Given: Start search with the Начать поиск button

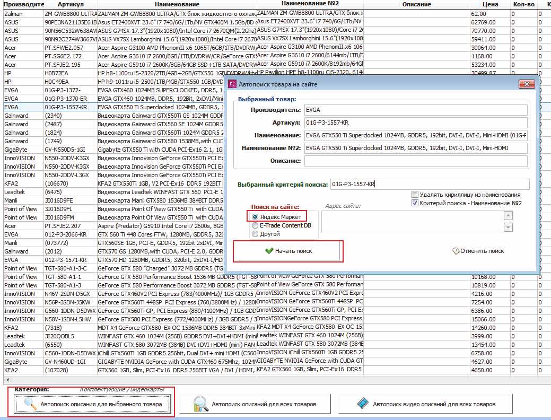Looking at the screenshot, I should click(289, 251).
